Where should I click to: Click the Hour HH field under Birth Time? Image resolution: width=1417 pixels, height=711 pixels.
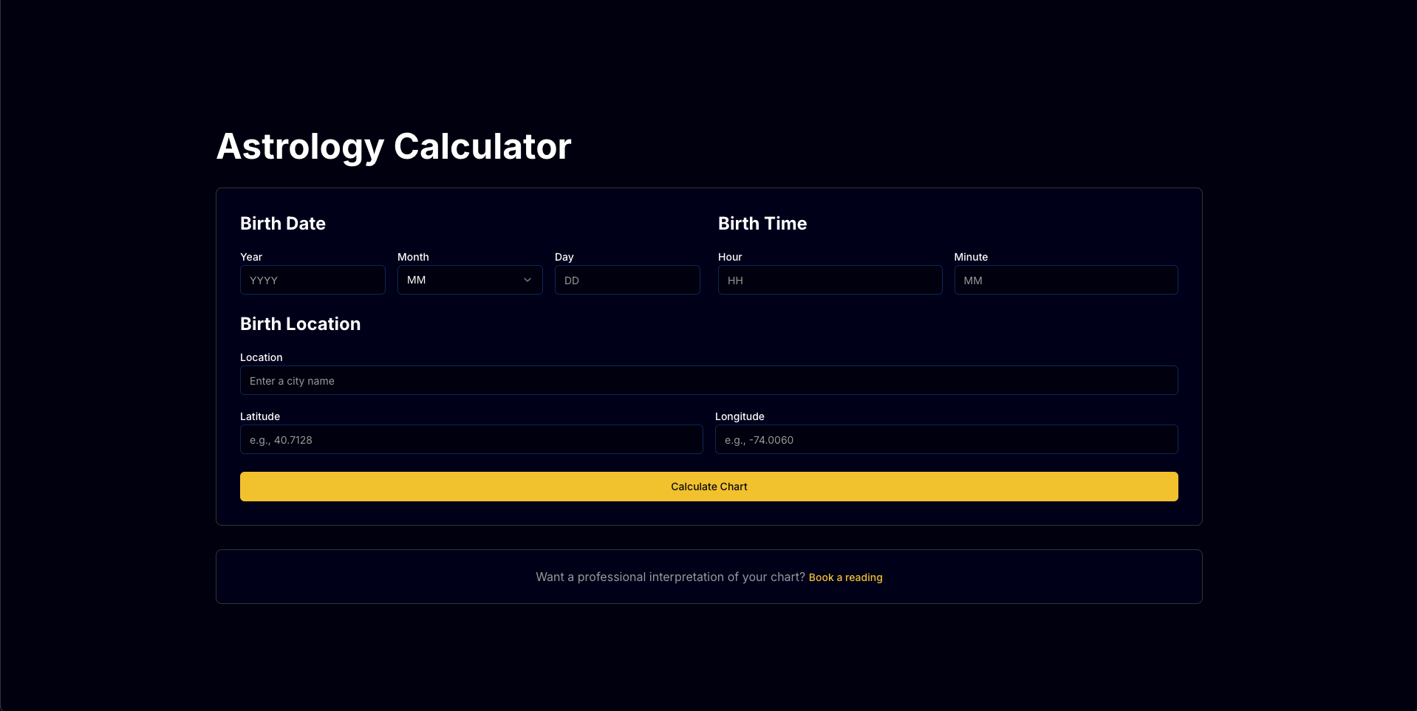click(x=829, y=280)
